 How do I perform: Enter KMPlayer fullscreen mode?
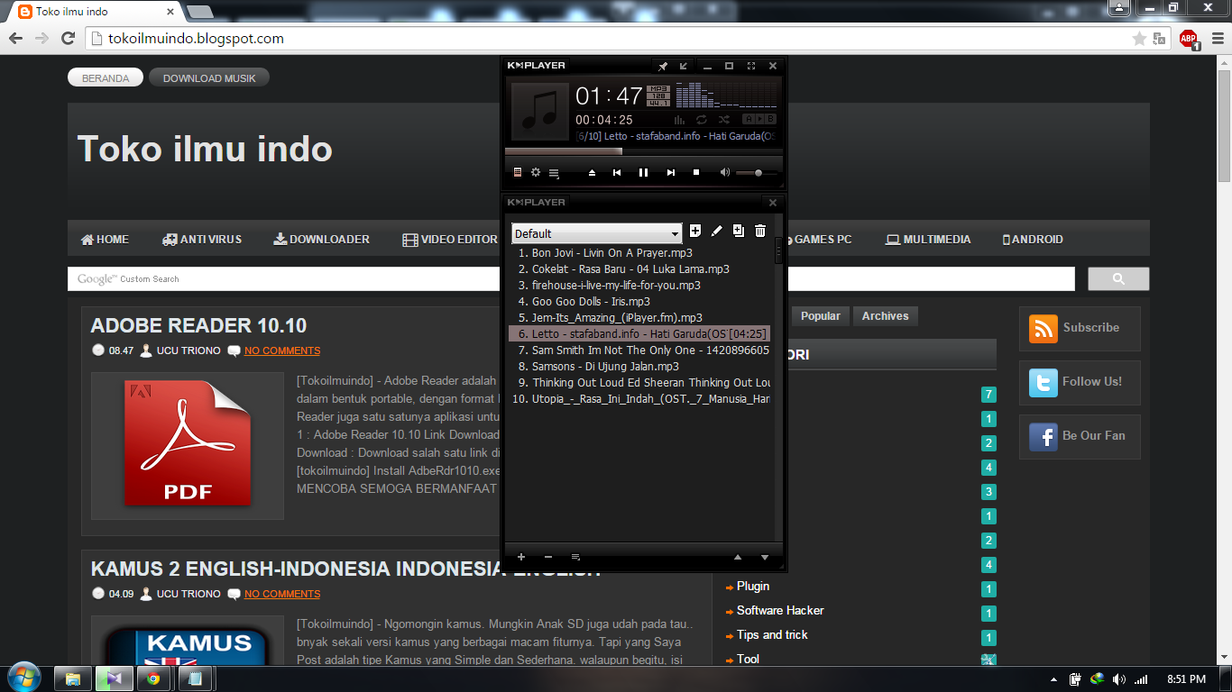[x=751, y=66]
